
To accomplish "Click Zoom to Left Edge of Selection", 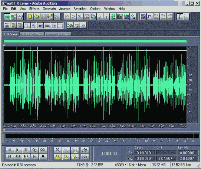I will coord(66,156).
